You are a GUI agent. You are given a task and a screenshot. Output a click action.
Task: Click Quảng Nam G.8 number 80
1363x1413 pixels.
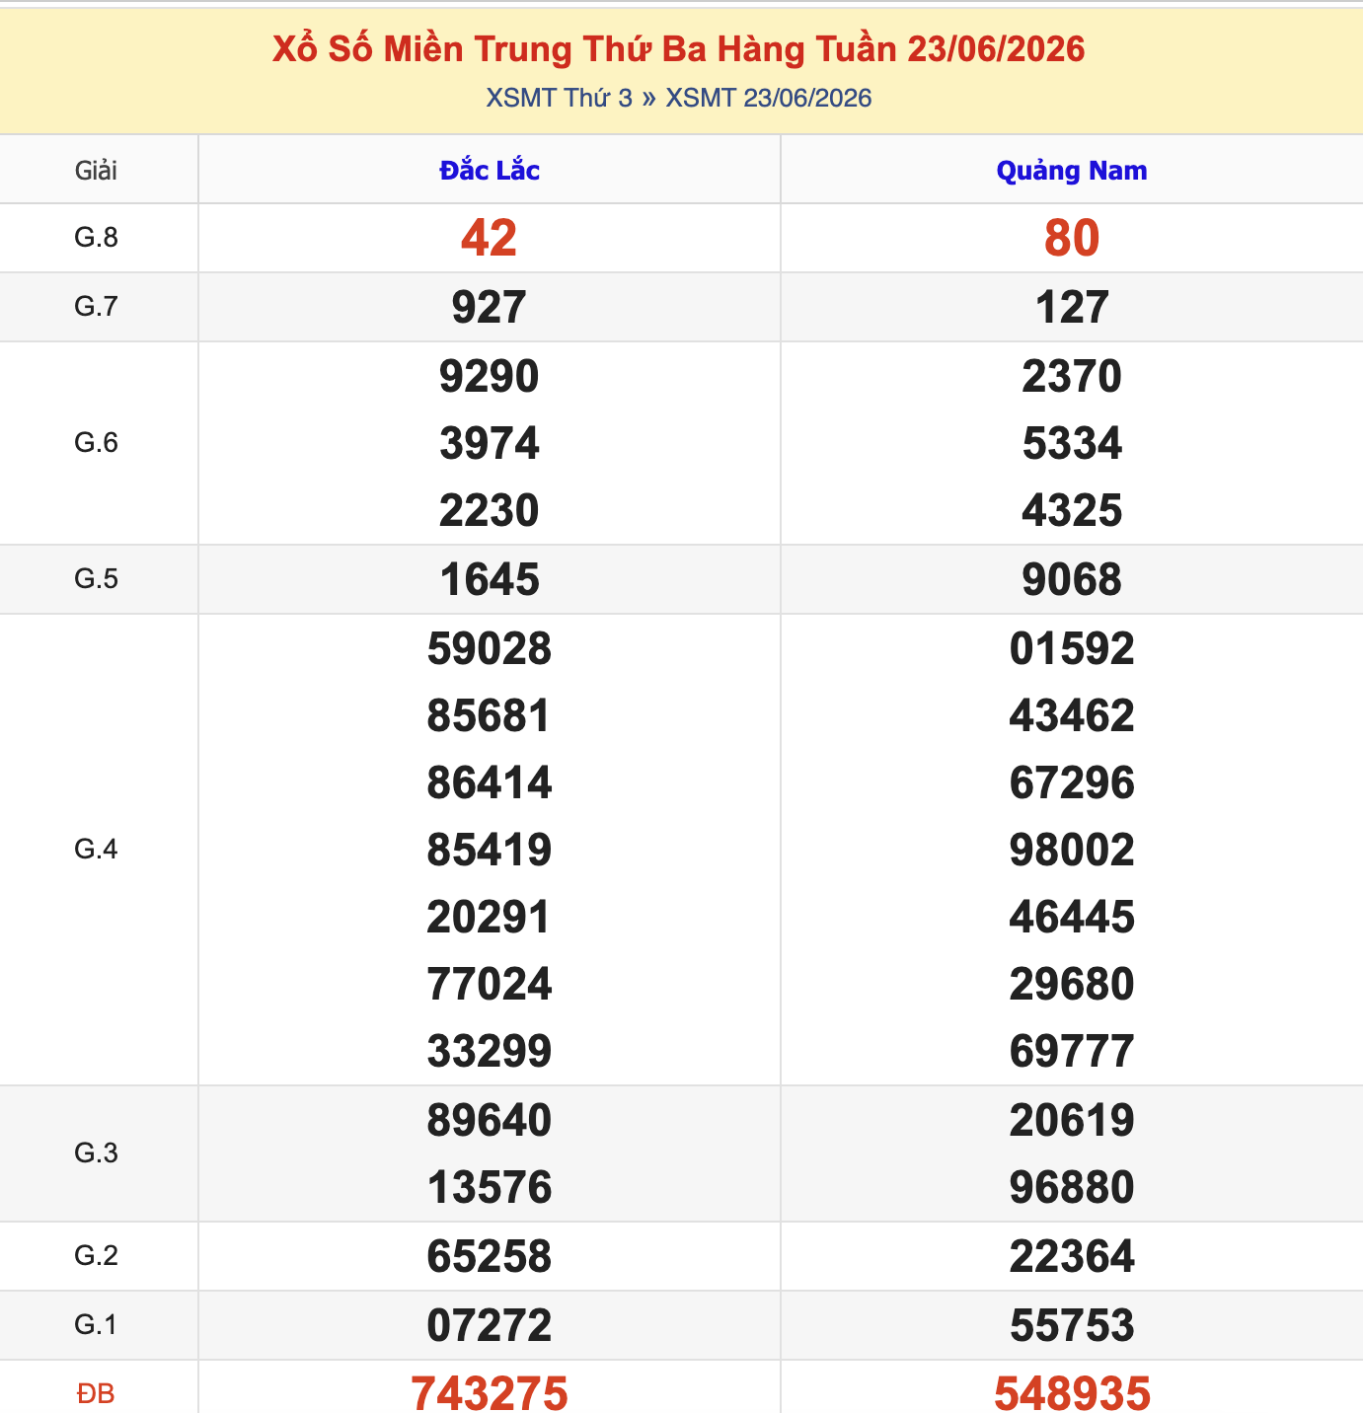point(1072,238)
